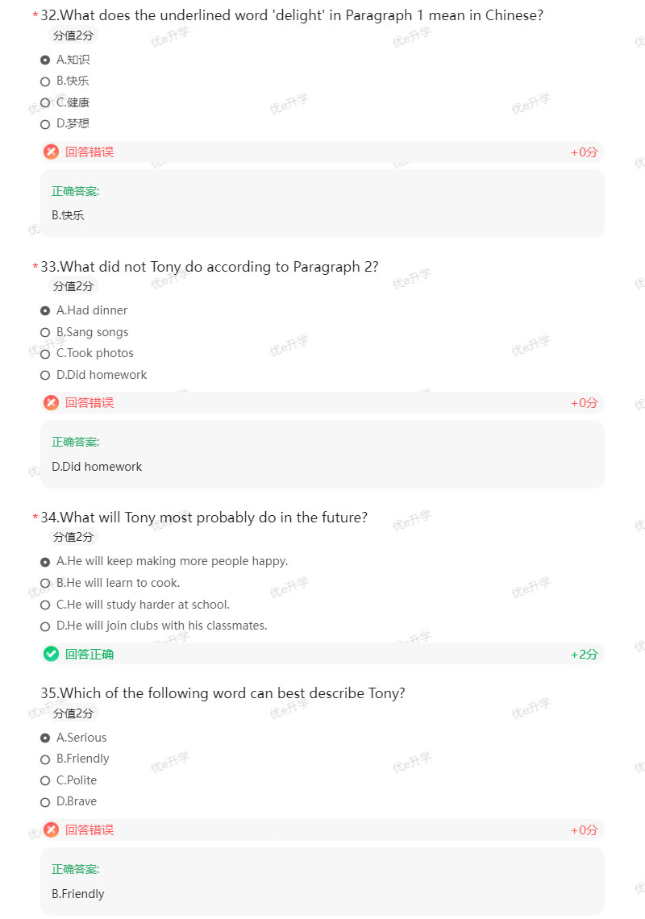
Task: Click the required asterisk beside question 33
Action: pos(35,267)
